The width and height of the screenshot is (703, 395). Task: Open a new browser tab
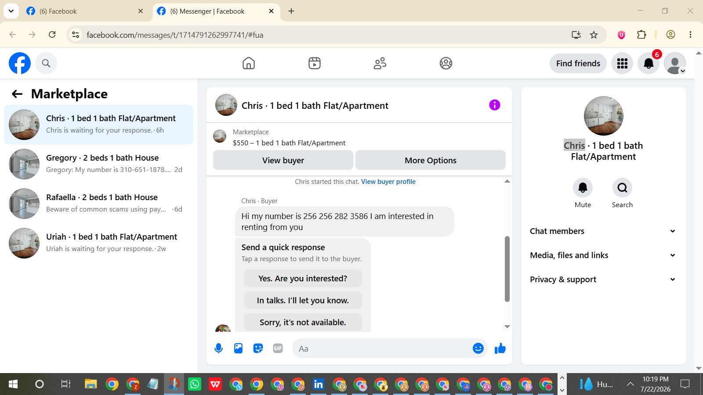[291, 11]
